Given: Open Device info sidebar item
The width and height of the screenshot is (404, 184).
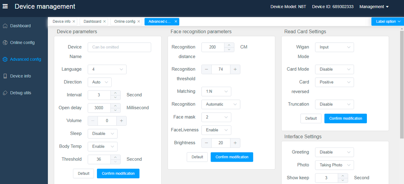Looking at the screenshot, I should pyautogui.click(x=20, y=76).
